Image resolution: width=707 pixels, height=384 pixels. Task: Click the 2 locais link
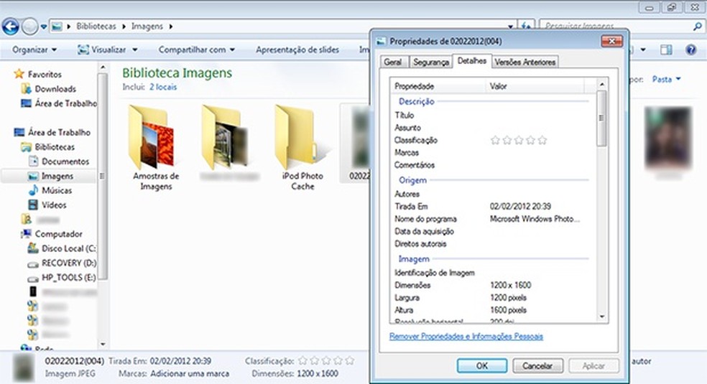coord(163,87)
